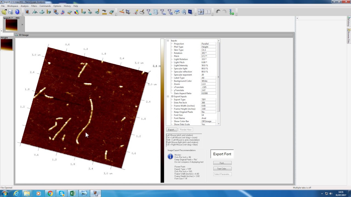The image size is (351, 197).
Task: Click the Windows Start button
Action: pos(5,193)
